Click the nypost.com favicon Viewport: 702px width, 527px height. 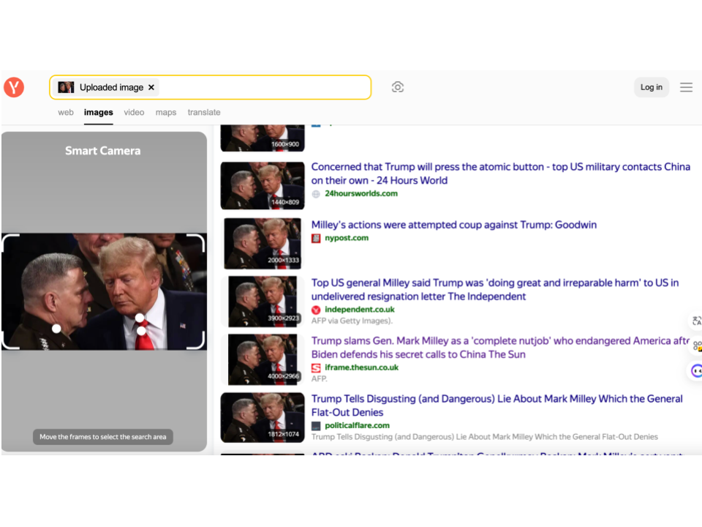[x=316, y=238]
